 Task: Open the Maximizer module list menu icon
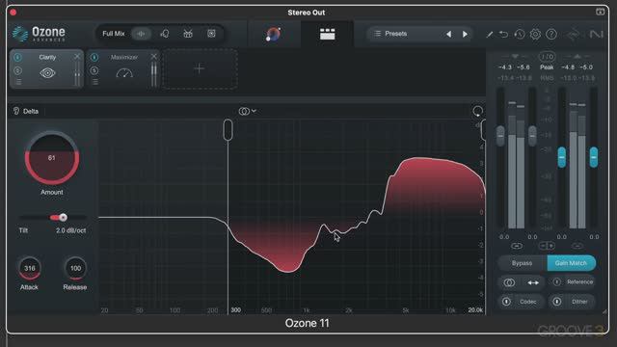tap(94, 82)
